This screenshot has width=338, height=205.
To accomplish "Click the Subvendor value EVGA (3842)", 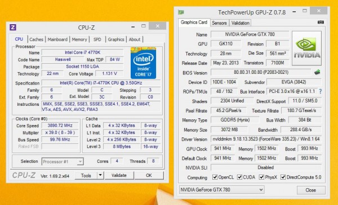I will point(294,82).
